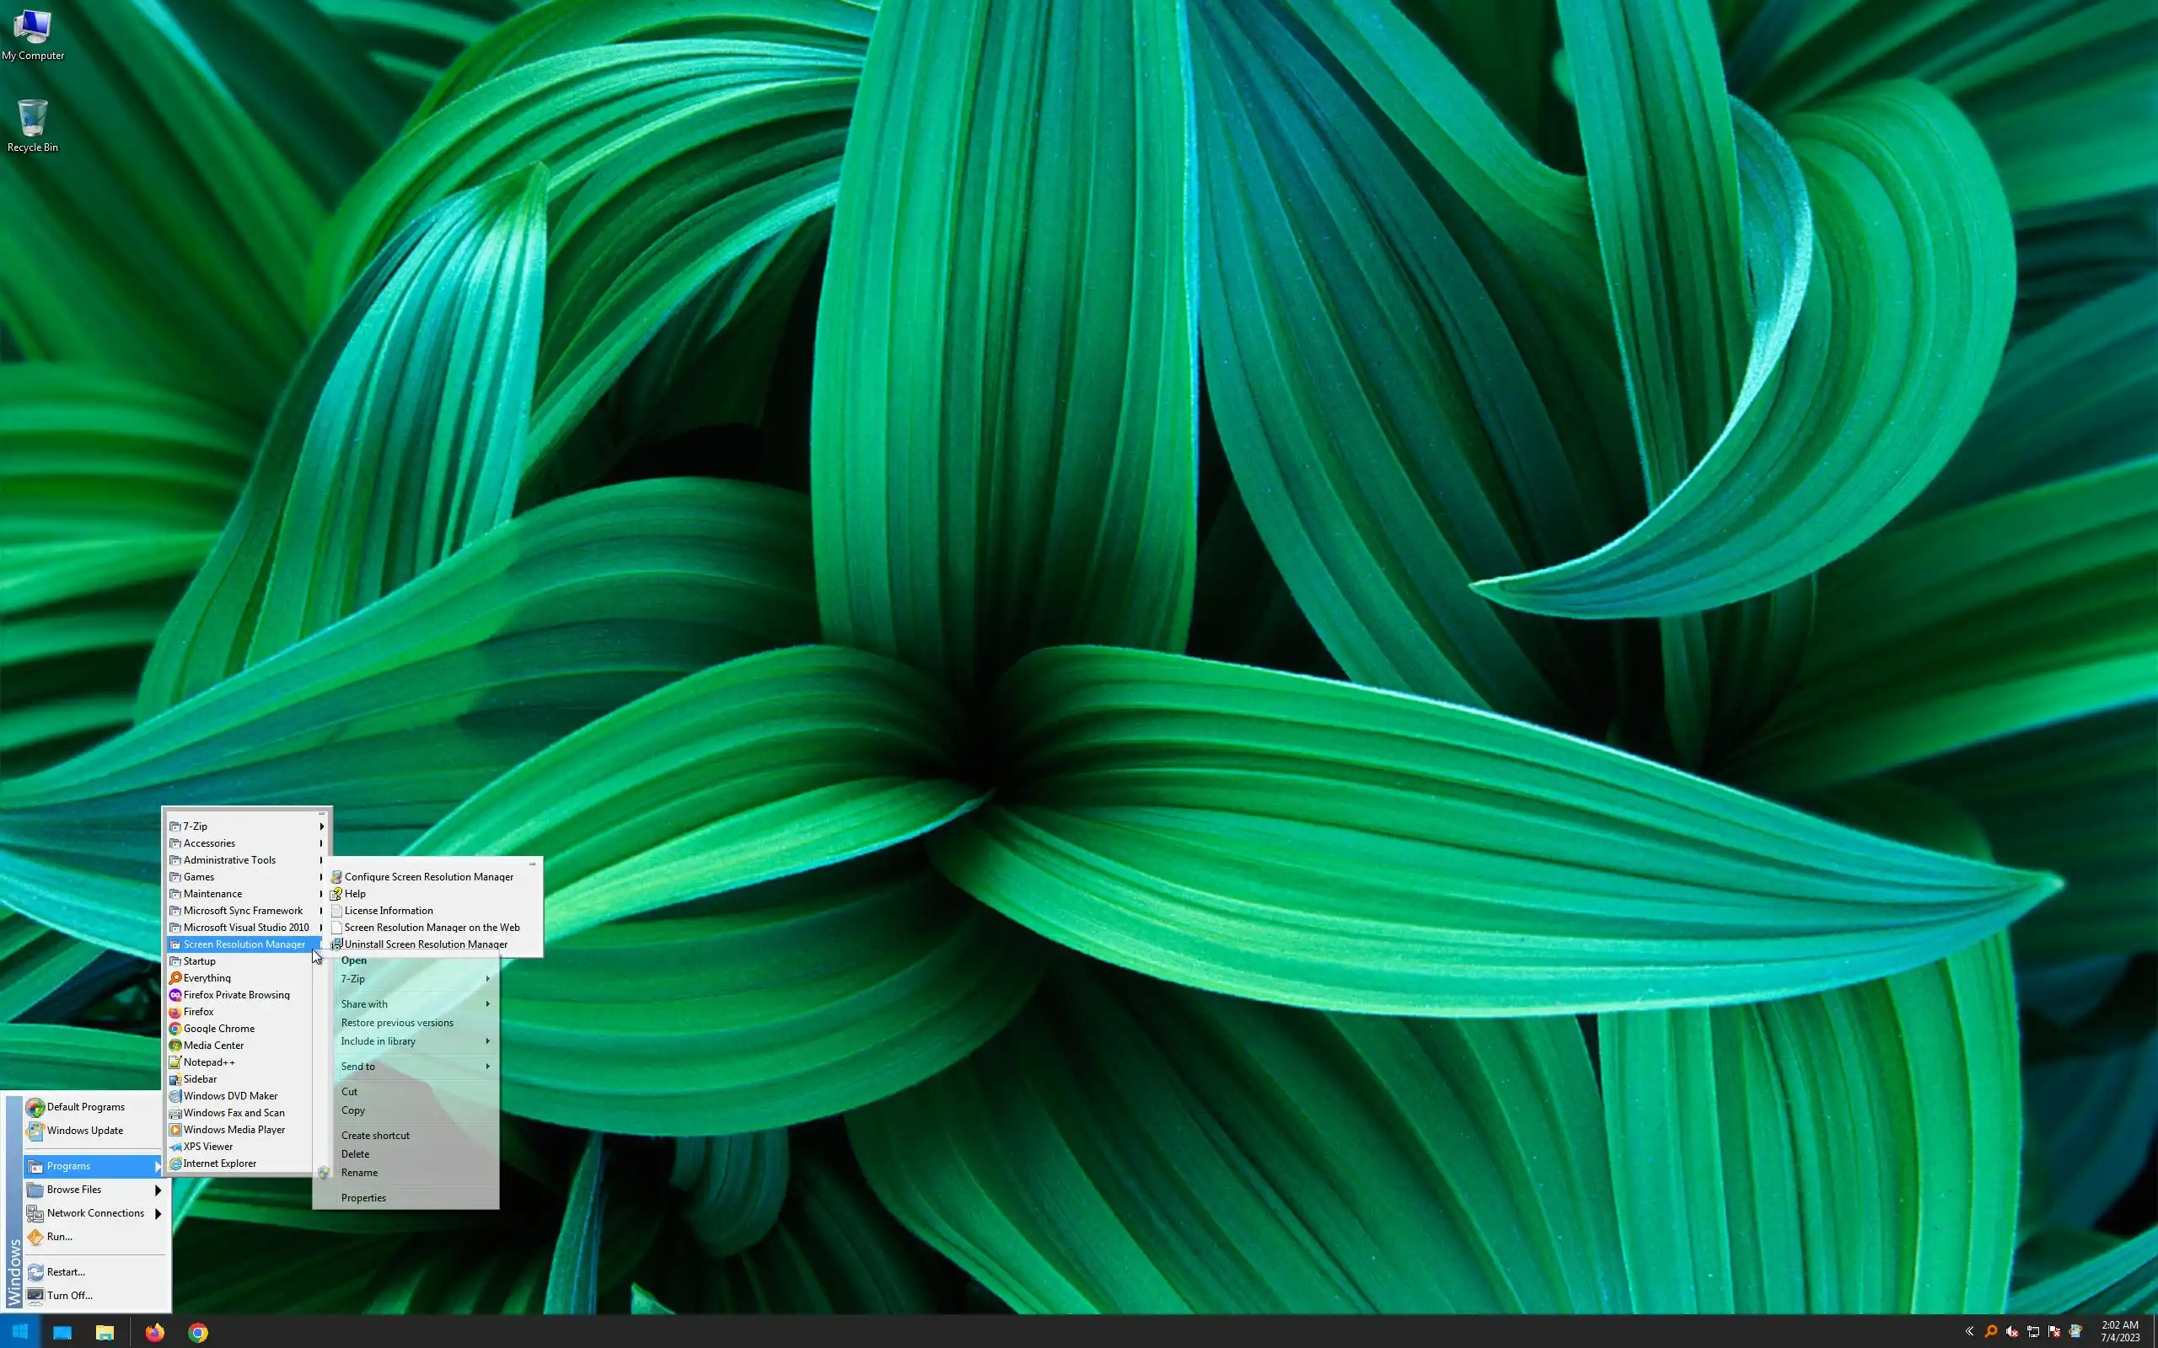Choose Properties in the context menu
The width and height of the screenshot is (2158, 1348).
tap(363, 1197)
